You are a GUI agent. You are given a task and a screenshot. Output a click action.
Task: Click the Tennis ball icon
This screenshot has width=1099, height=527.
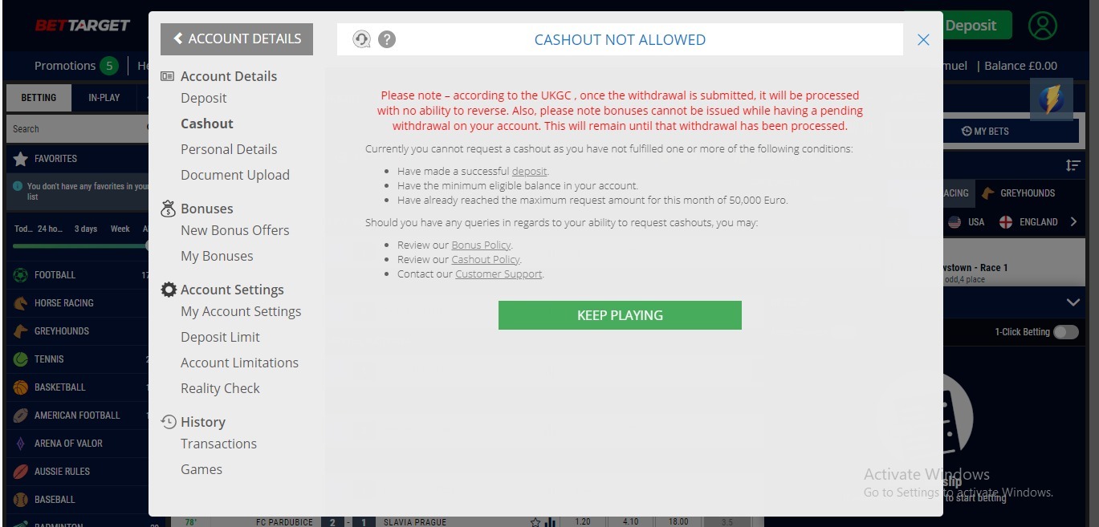[20, 359]
